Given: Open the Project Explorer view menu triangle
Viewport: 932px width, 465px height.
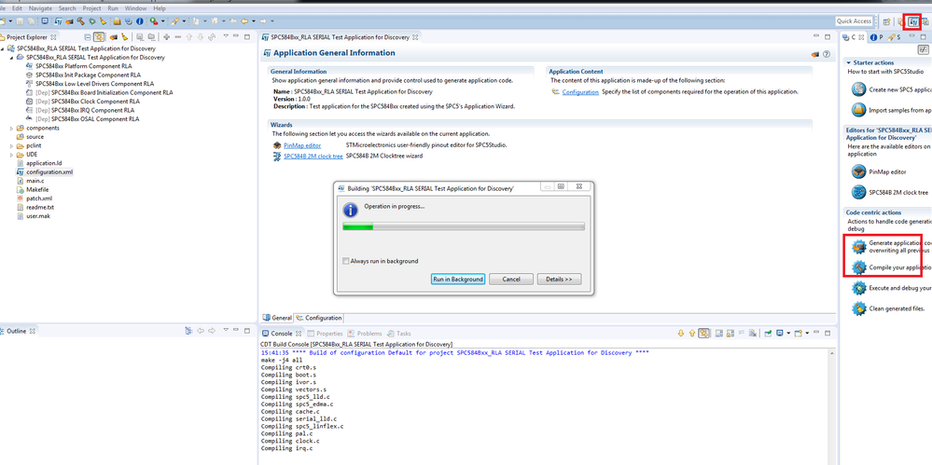Looking at the screenshot, I should 226,36.
